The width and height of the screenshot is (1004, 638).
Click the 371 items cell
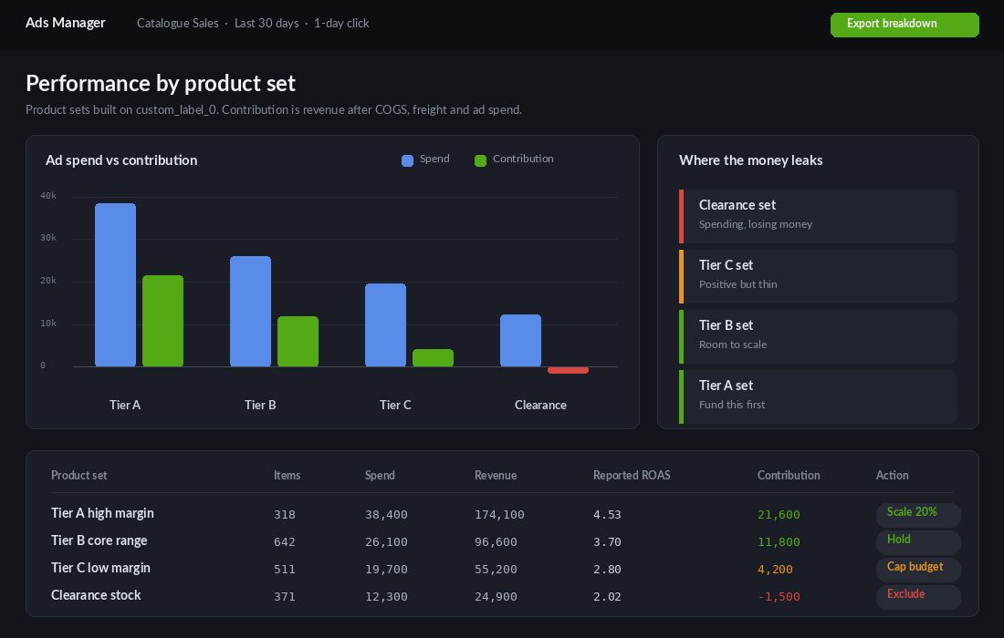pos(284,597)
